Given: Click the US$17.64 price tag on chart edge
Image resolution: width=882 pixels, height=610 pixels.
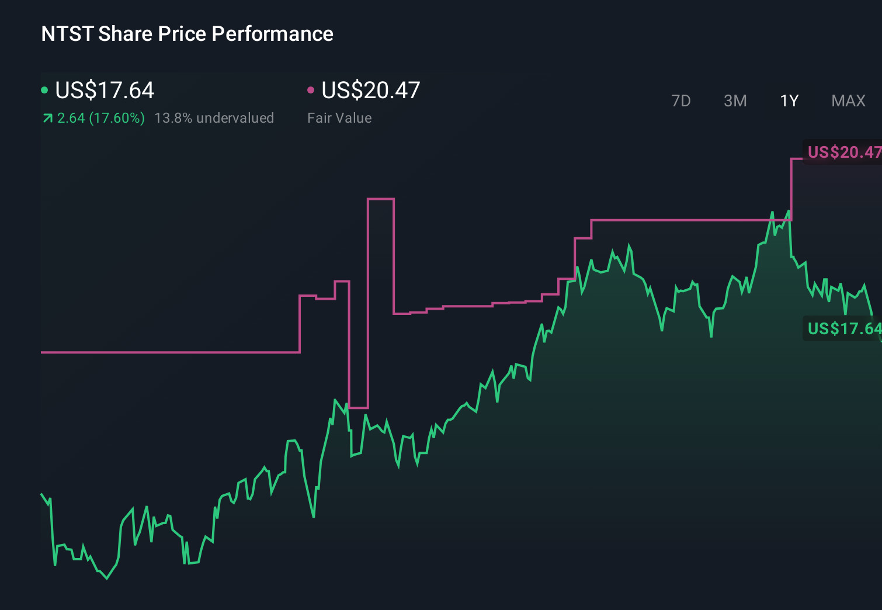Looking at the screenshot, I should [x=843, y=328].
